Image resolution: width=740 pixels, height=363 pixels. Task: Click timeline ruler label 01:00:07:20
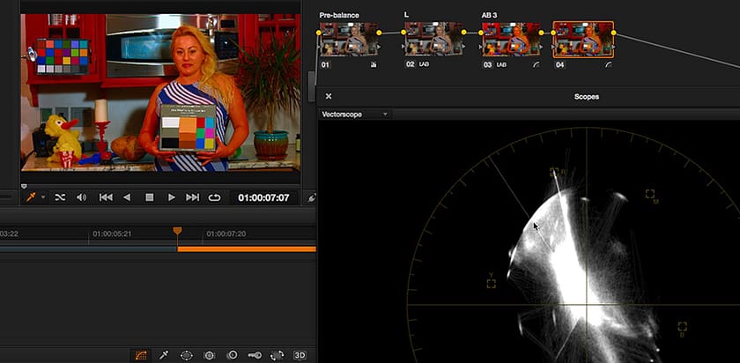click(x=226, y=233)
